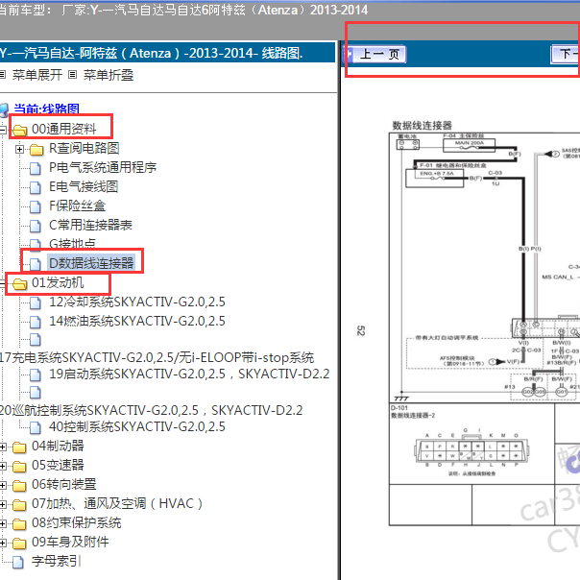580x580 pixels.
Task: Click the 05变速器 folder icon
Action: [x=19, y=467]
